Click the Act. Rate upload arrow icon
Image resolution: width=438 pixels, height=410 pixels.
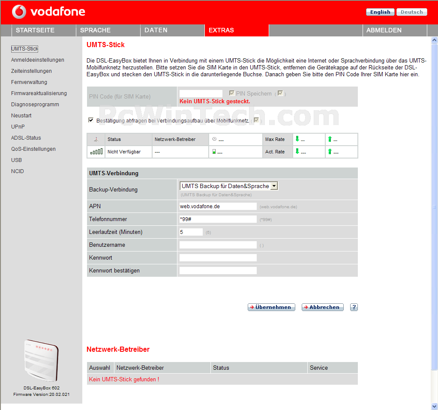coord(330,151)
